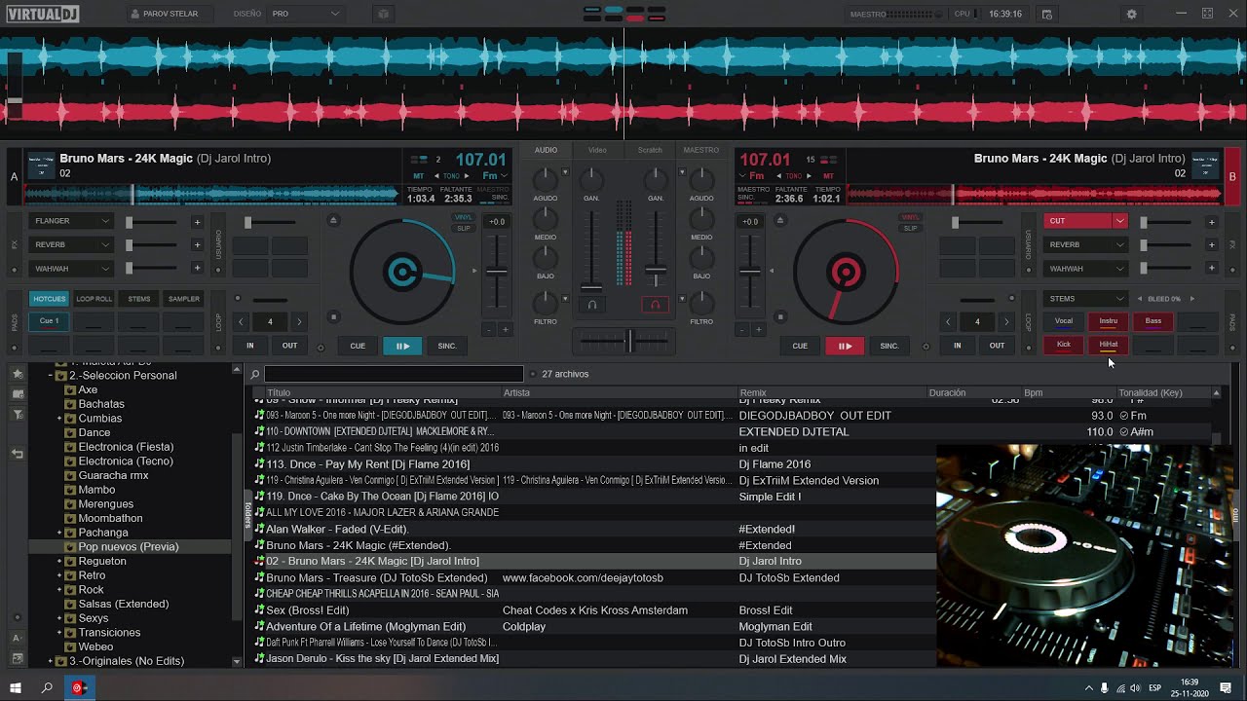Click deck A pitch fader handle
This screenshot has width=1247, height=701.
coord(497,271)
